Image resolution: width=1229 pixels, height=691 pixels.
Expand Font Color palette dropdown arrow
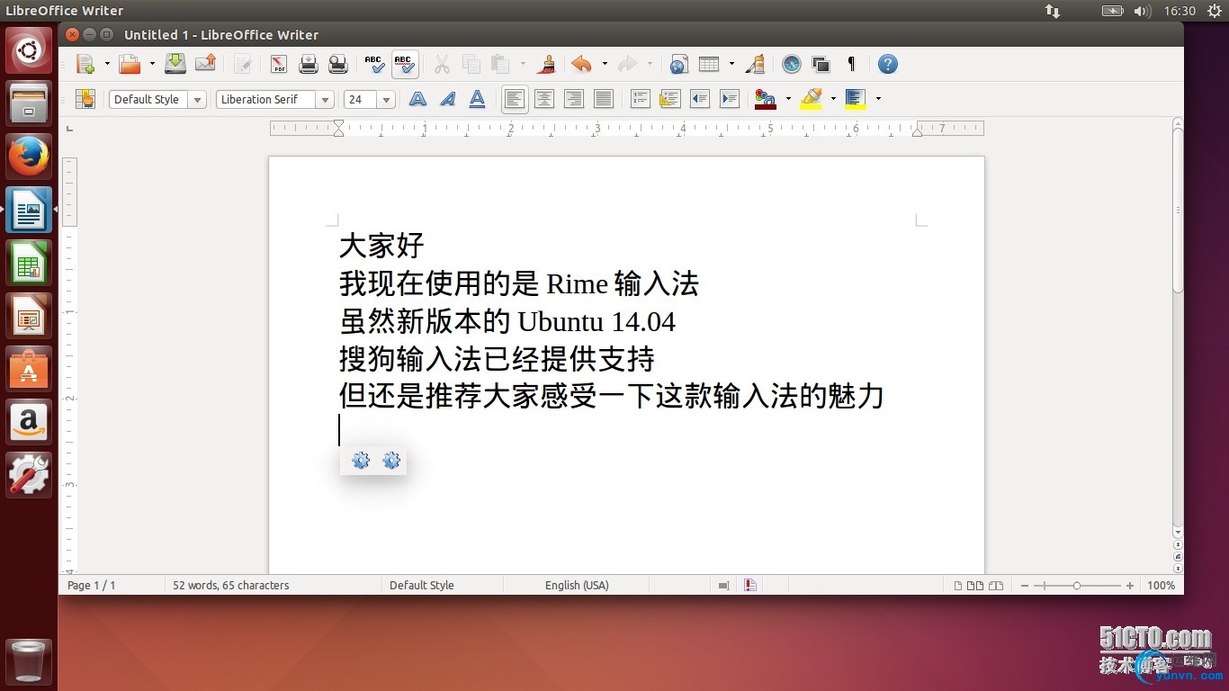(788, 99)
